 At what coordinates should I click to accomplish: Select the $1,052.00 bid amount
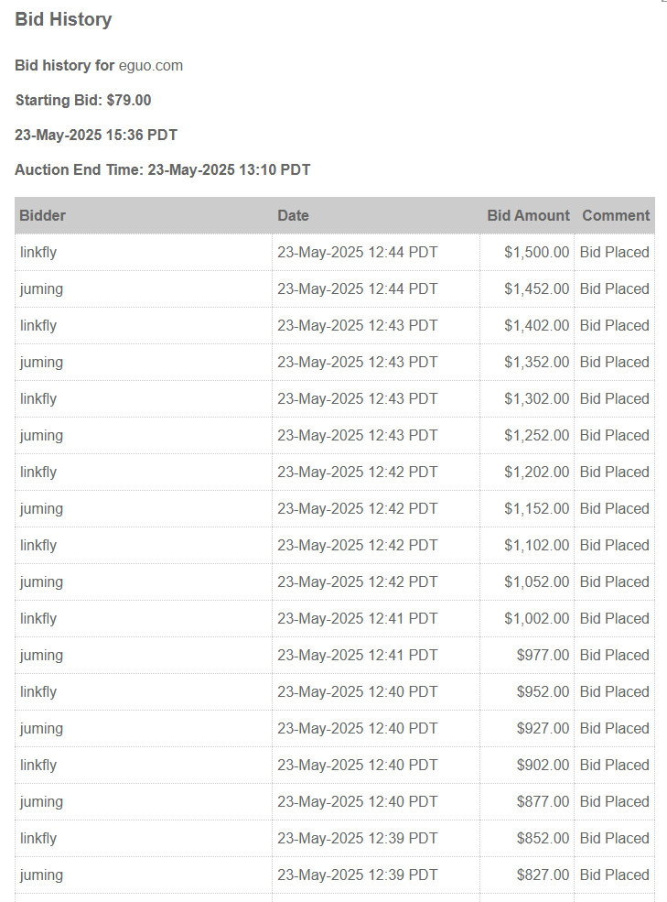[x=536, y=582]
